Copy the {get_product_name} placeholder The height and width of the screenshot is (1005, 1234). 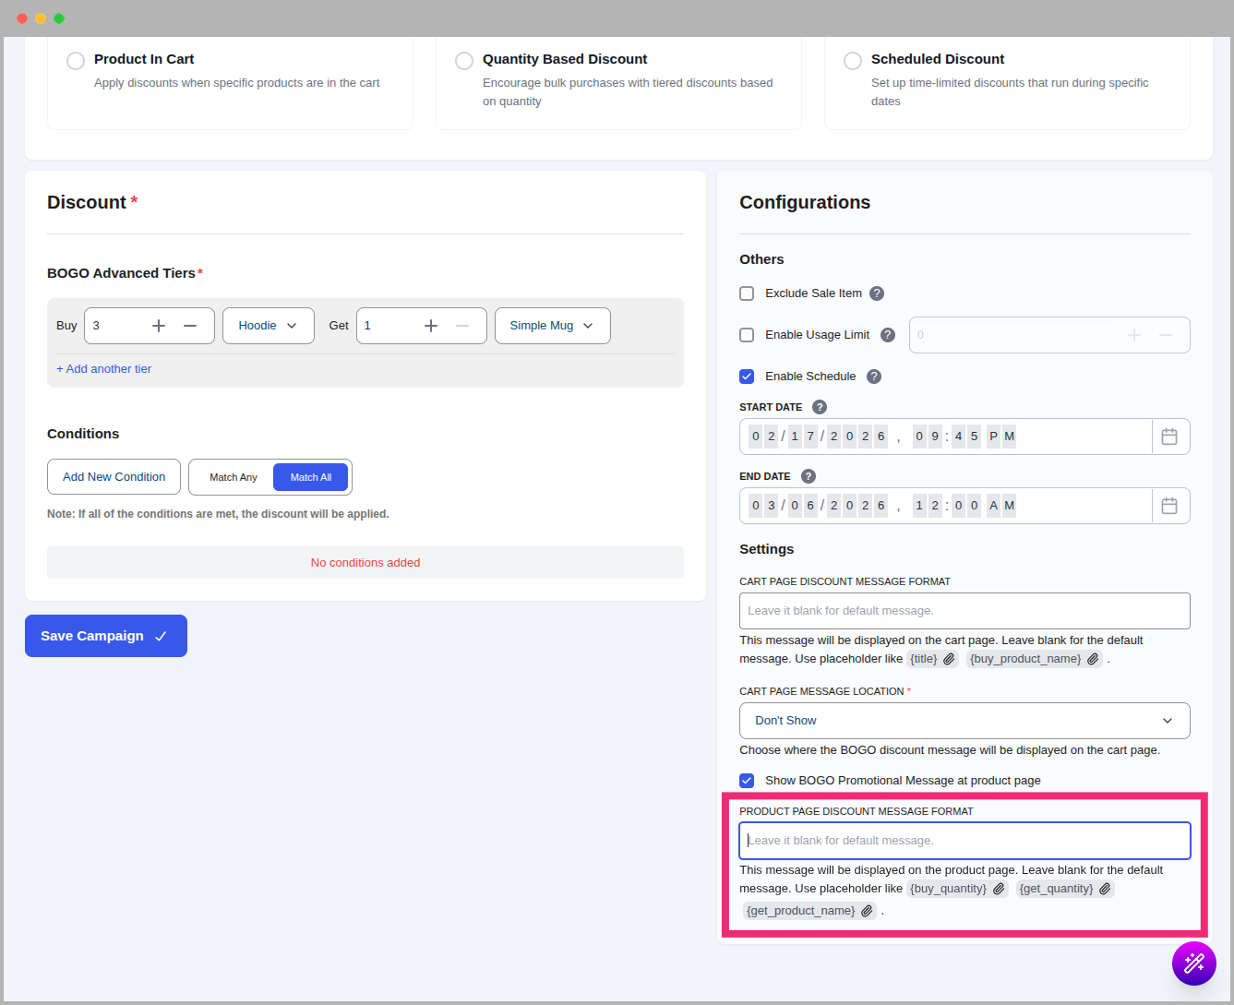pyautogui.click(x=866, y=910)
